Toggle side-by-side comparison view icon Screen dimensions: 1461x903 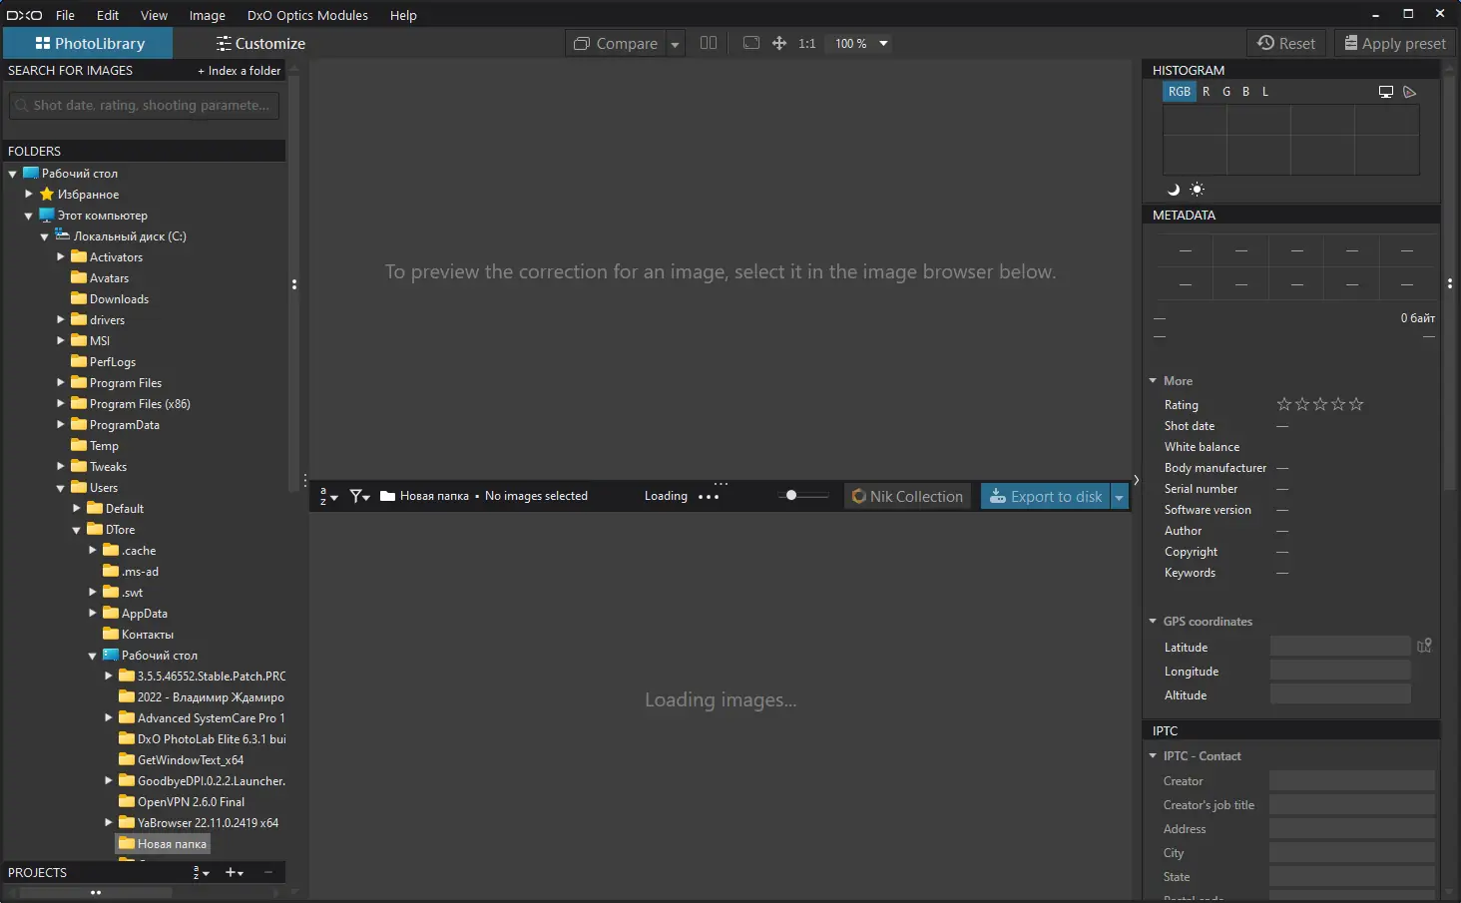tap(709, 43)
